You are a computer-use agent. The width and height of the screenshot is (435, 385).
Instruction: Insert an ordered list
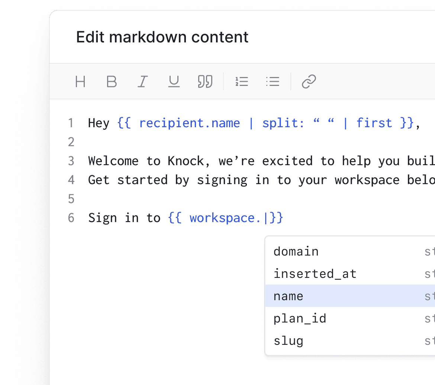pyautogui.click(x=242, y=81)
